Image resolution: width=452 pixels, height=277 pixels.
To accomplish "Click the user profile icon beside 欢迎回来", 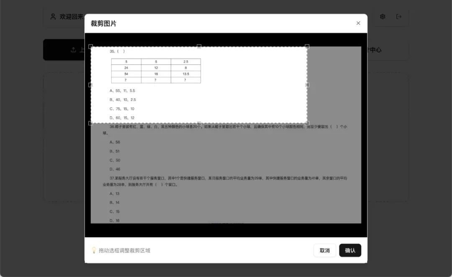I will (53, 17).
